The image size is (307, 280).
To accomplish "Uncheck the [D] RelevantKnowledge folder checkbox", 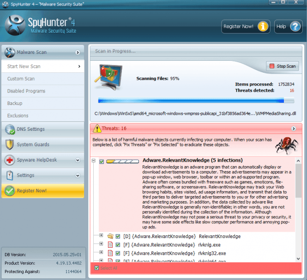I will [118, 236].
